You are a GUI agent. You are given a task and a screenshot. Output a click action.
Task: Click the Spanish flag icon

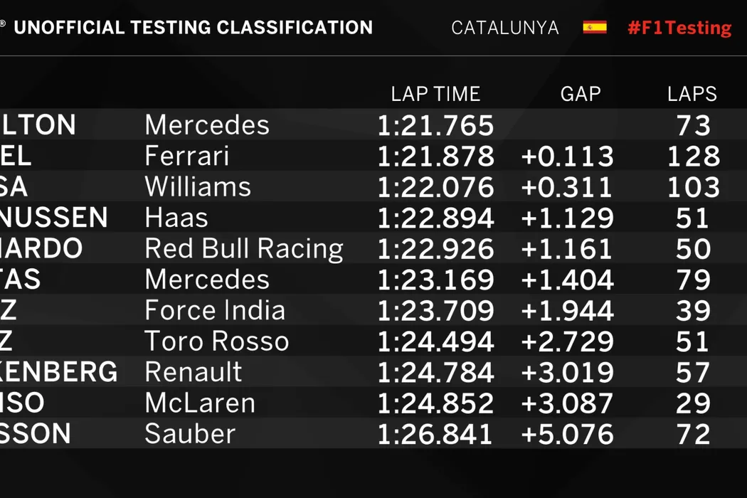pos(595,28)
